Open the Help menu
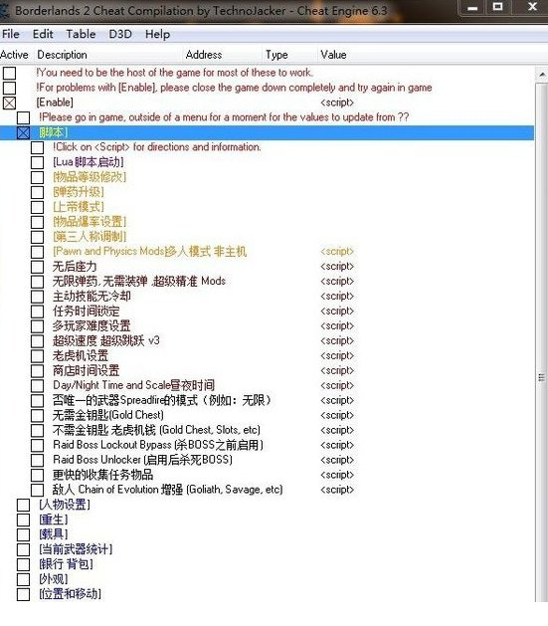Viewport: 548px width, 626px height. (x=157, y=34)
